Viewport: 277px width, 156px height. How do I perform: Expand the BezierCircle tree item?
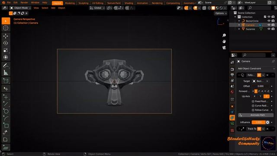pyautogui.click(x=239, y=21)
